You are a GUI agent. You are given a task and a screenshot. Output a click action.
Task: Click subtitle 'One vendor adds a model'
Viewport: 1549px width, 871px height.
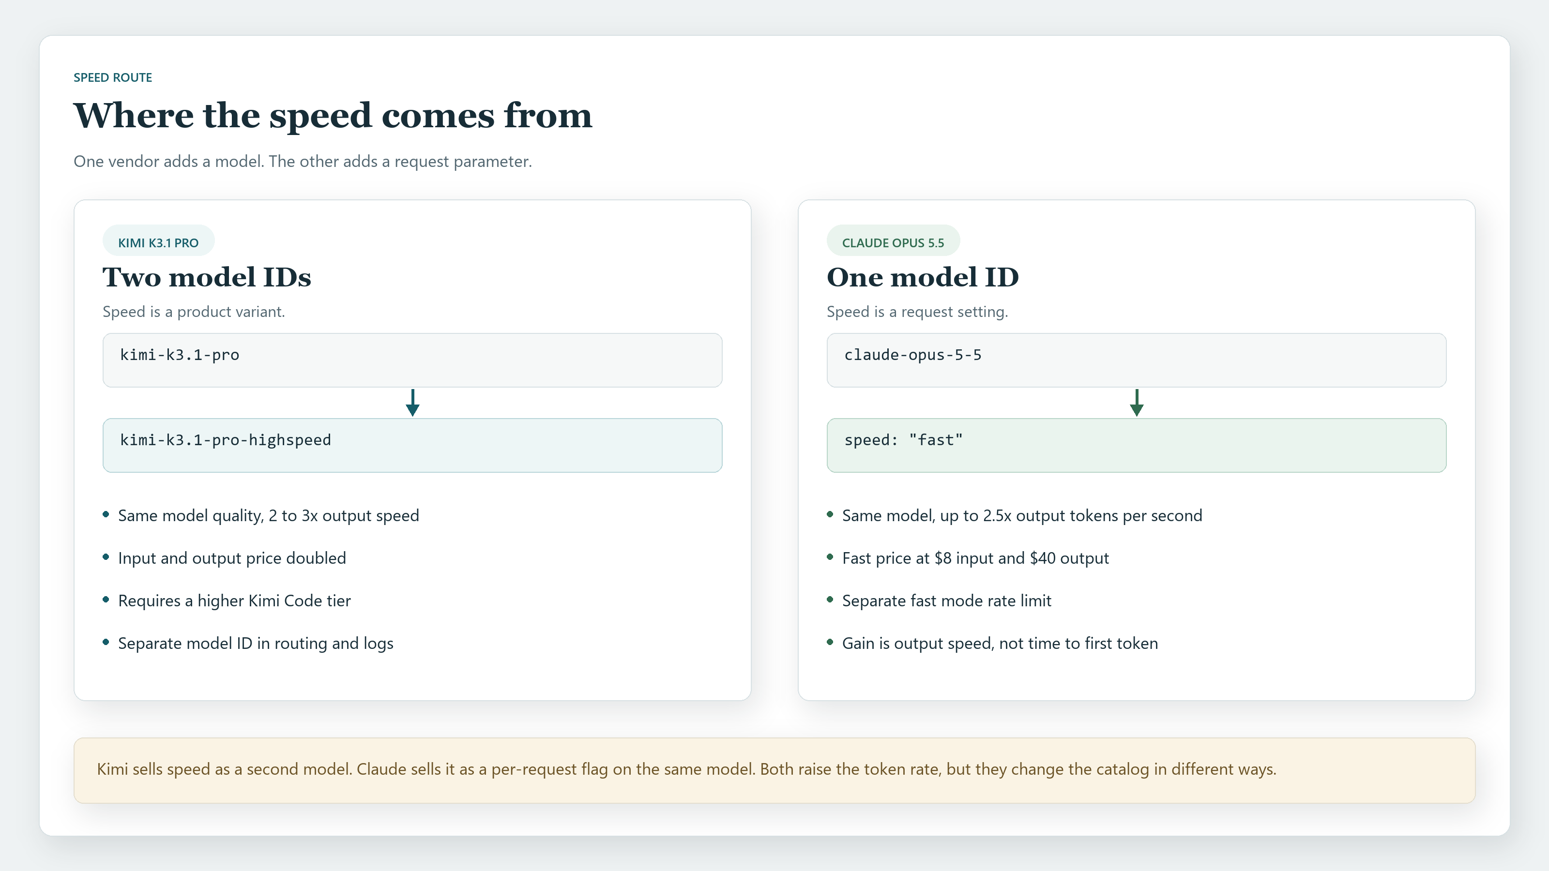click(303, 162)
